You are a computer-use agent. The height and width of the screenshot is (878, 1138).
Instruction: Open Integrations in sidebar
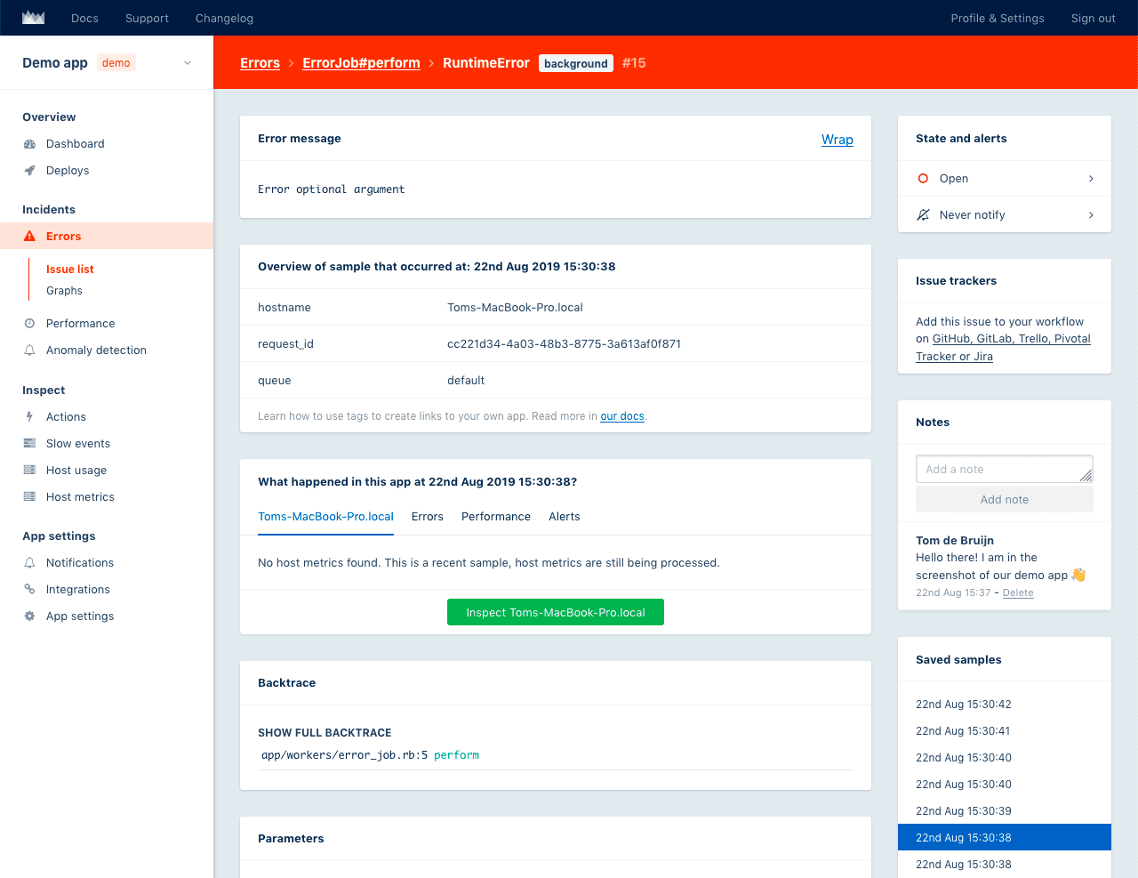pyautogui.click(x=78, y=590)
